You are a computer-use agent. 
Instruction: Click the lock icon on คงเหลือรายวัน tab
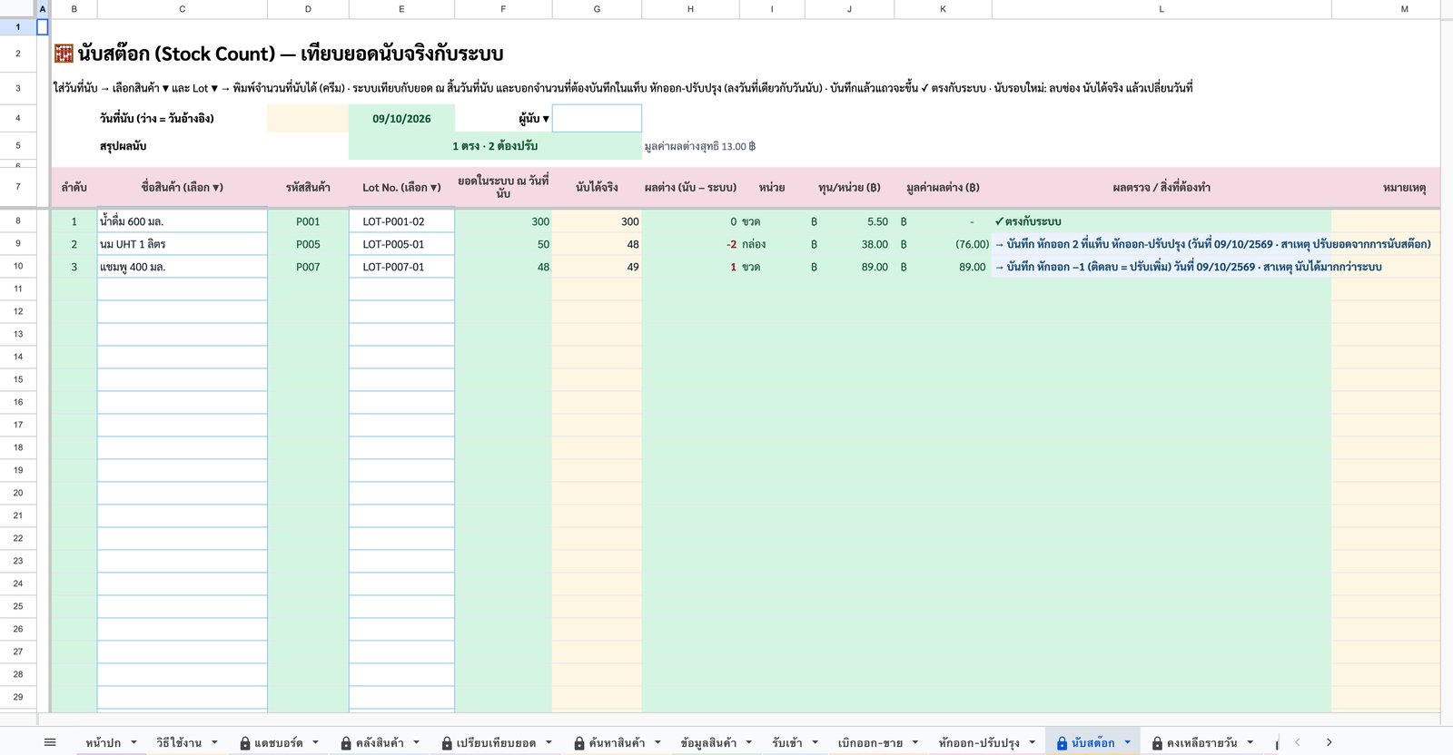coord(1157,743)
